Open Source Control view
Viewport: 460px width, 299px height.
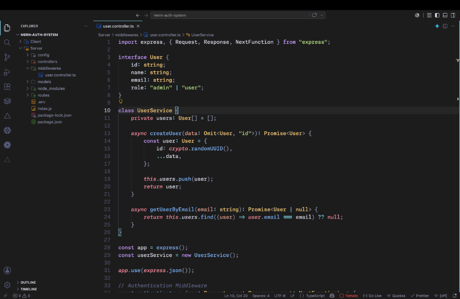coord(7,57)
